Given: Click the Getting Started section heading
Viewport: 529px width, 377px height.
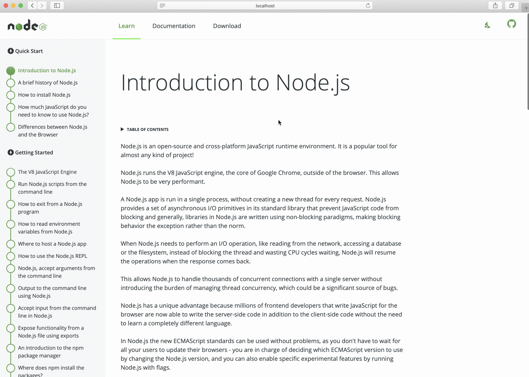Looking at the screenshot, I should [34, 152].
